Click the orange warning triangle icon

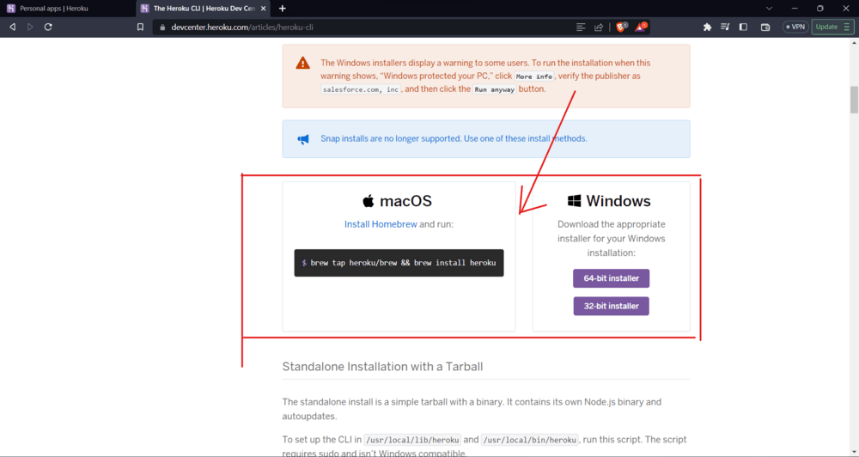pyautogui.click(x=302, y=63)
